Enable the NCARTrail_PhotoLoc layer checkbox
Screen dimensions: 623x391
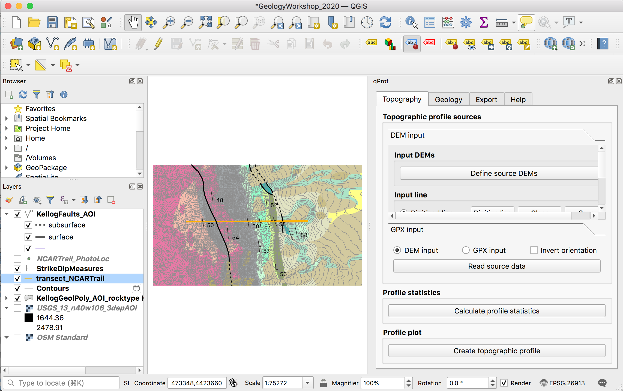pos(17,259)
